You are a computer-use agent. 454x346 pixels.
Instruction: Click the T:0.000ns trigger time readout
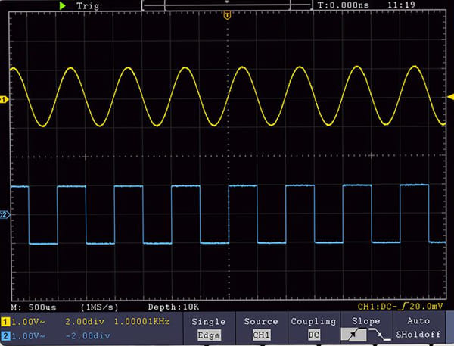343,5
